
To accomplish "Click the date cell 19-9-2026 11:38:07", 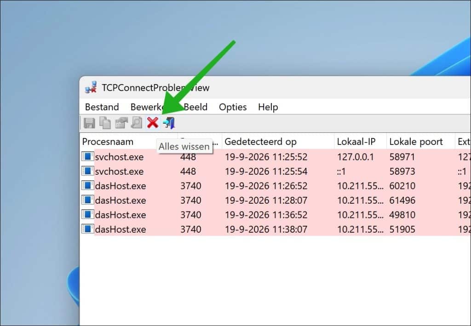I will [266, 229].
